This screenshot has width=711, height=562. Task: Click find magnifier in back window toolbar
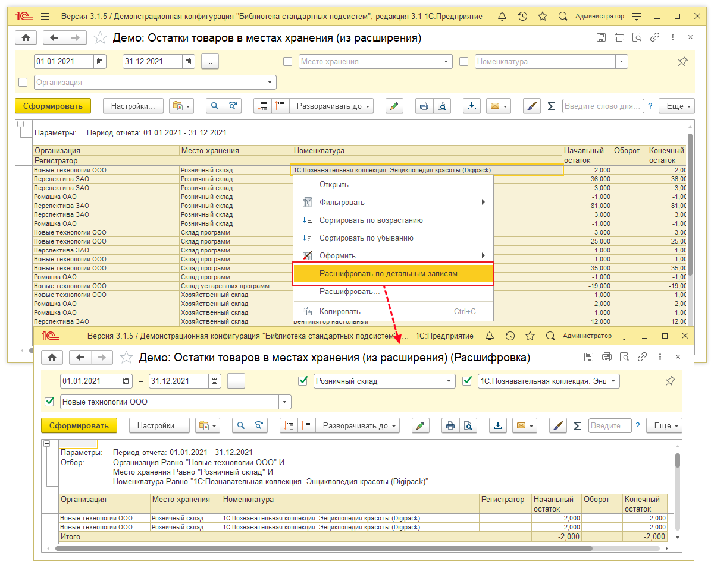pyautogui.click(x=214, y=106)
